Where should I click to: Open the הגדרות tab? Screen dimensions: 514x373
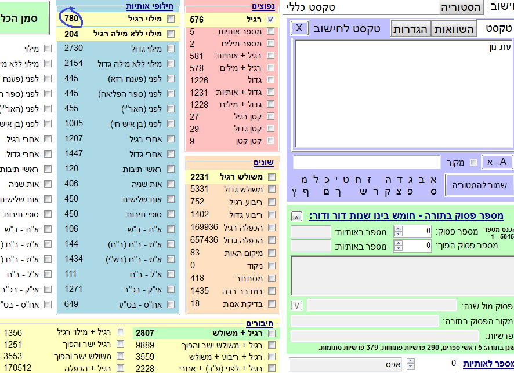(x=411, y=29)
